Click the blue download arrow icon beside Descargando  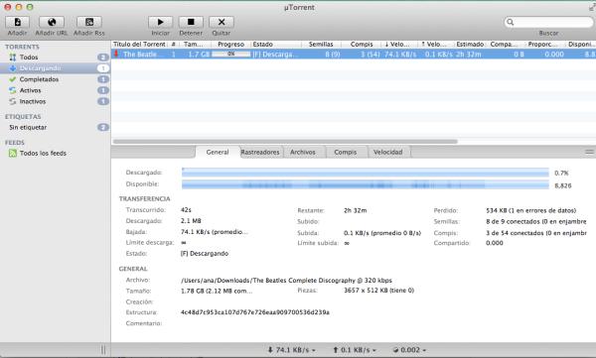[13, 68]
